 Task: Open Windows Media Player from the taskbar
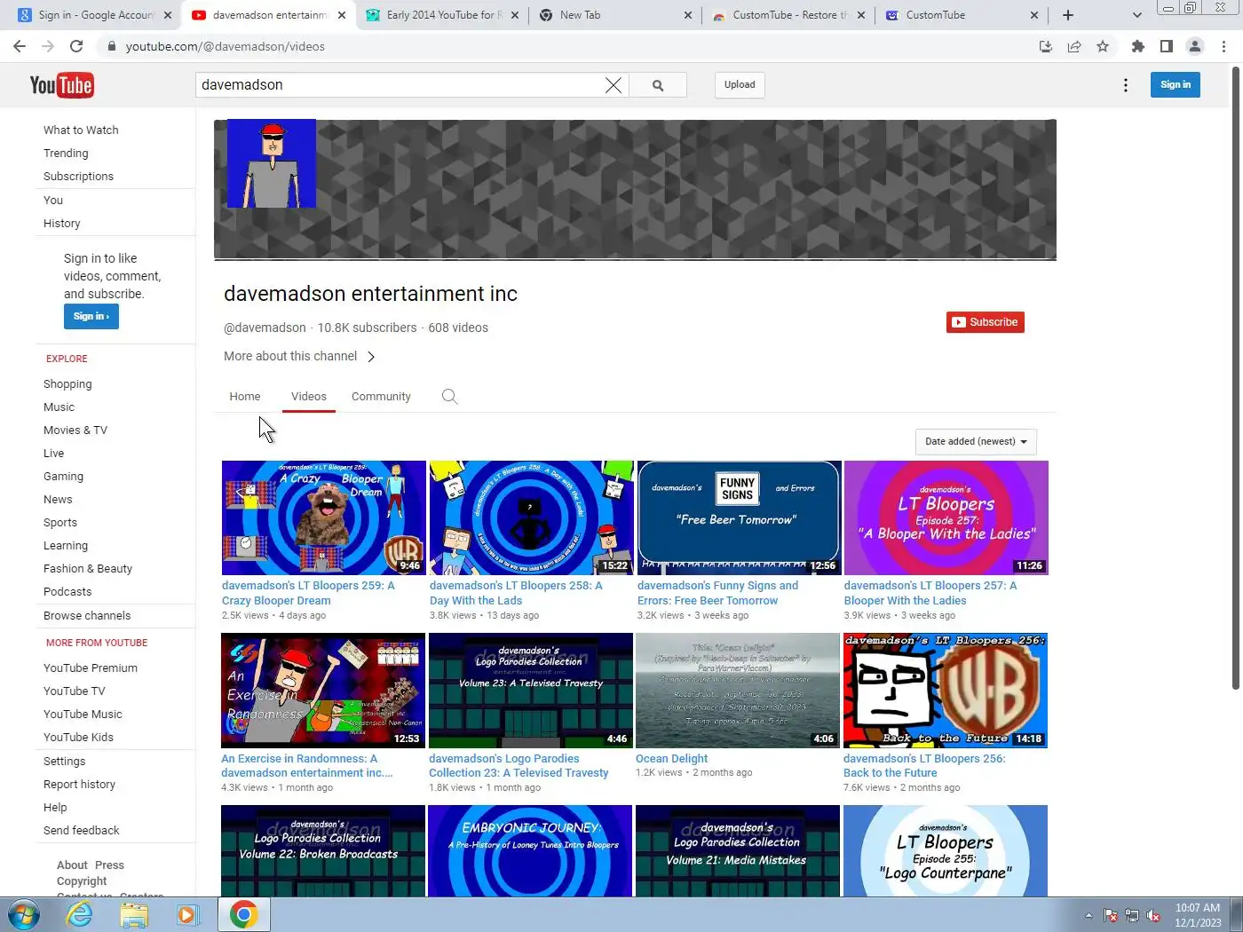[x=187, y=914]
